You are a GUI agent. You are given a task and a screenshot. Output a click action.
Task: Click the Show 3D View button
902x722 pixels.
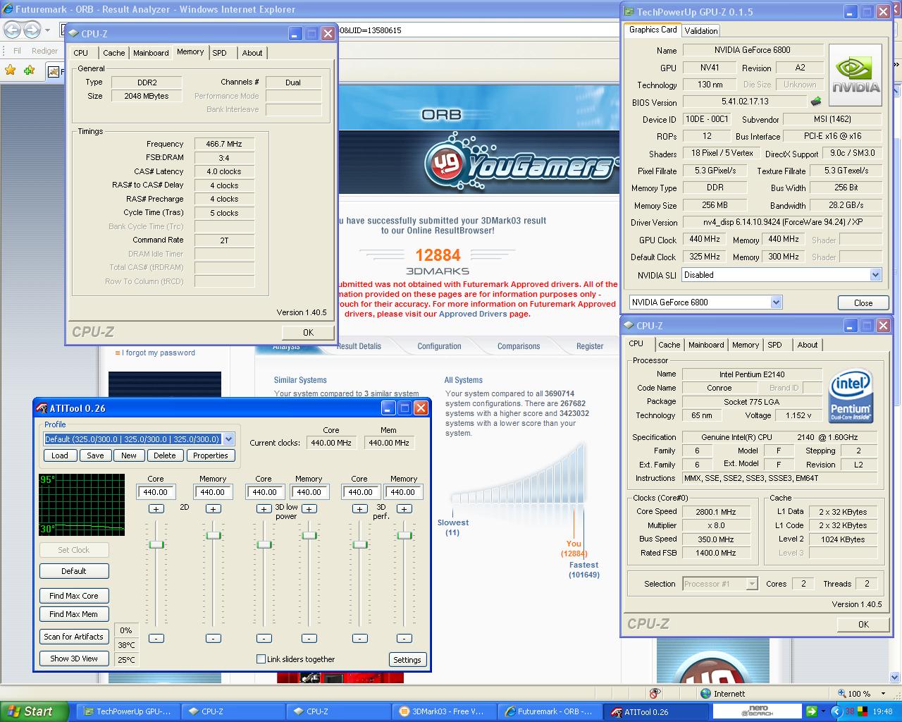[74, 659]
